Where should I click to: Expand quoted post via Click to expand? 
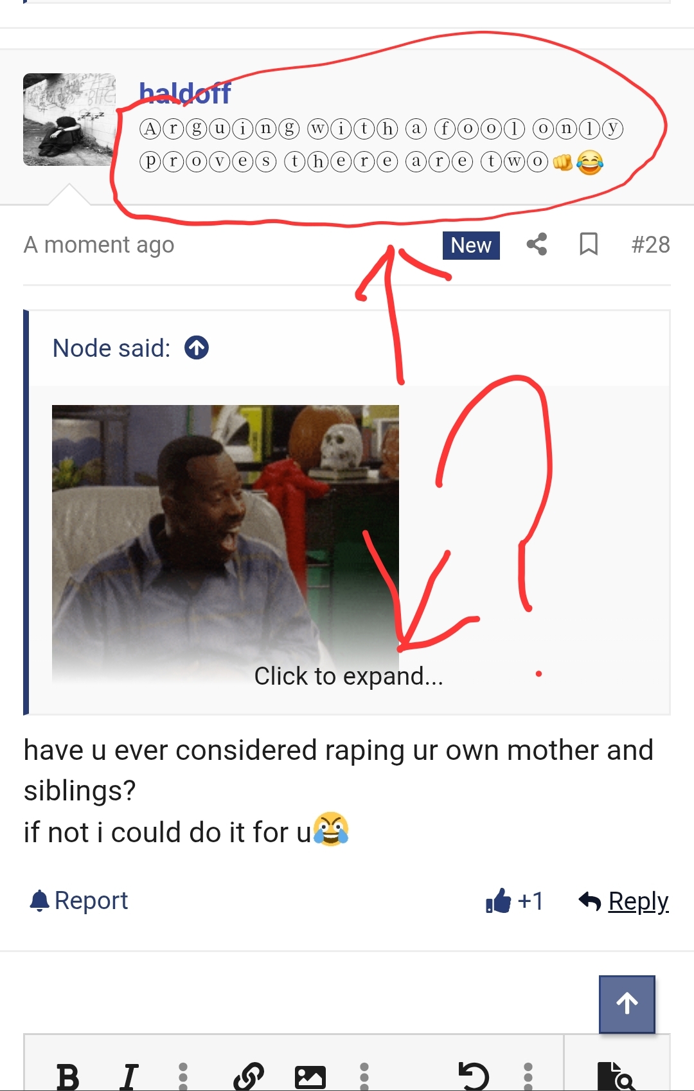tap(349, 676)
